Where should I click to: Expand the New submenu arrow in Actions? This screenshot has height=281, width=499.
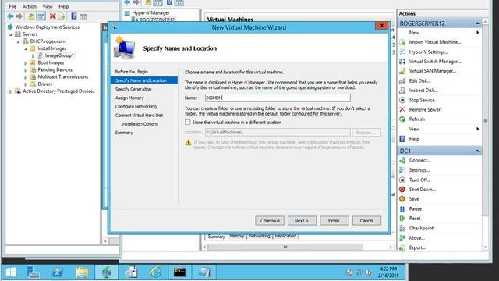point(478,33)
